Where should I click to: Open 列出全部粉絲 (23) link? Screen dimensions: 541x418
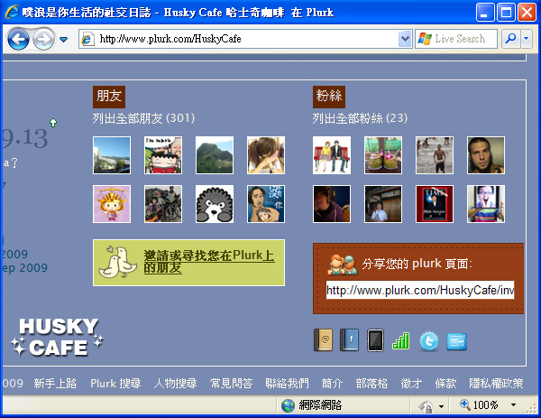click(x=360, y=118)
